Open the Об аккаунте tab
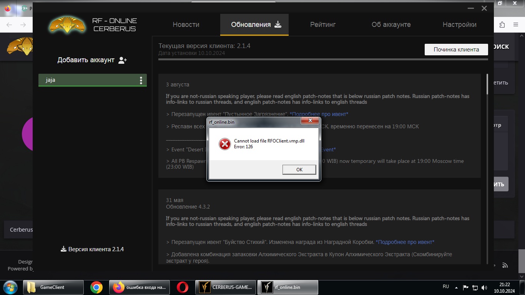The height and width of the screenshot is (295, 525). (x=391, y=25)
